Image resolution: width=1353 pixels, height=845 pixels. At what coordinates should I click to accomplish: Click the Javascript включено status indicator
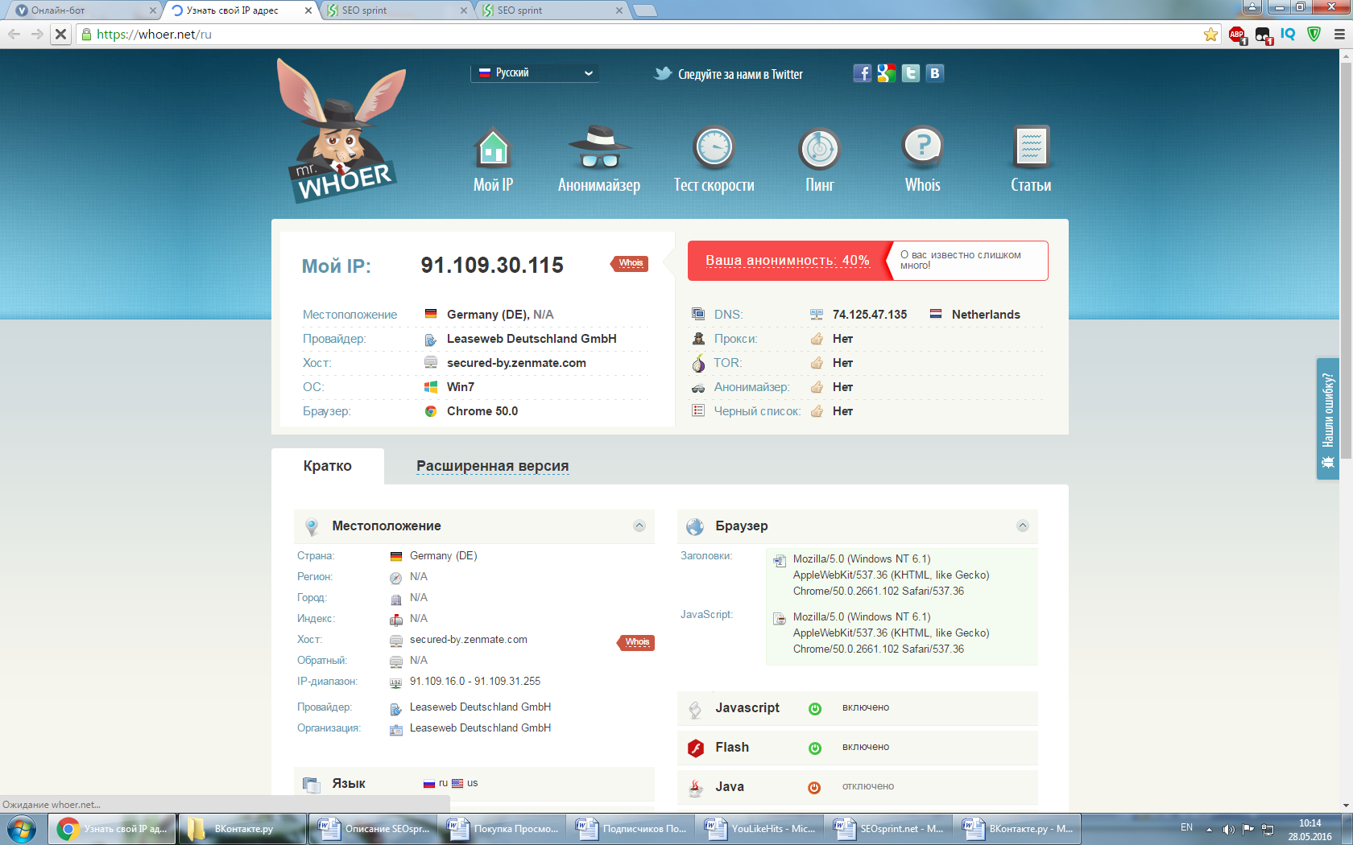[814, 708]
